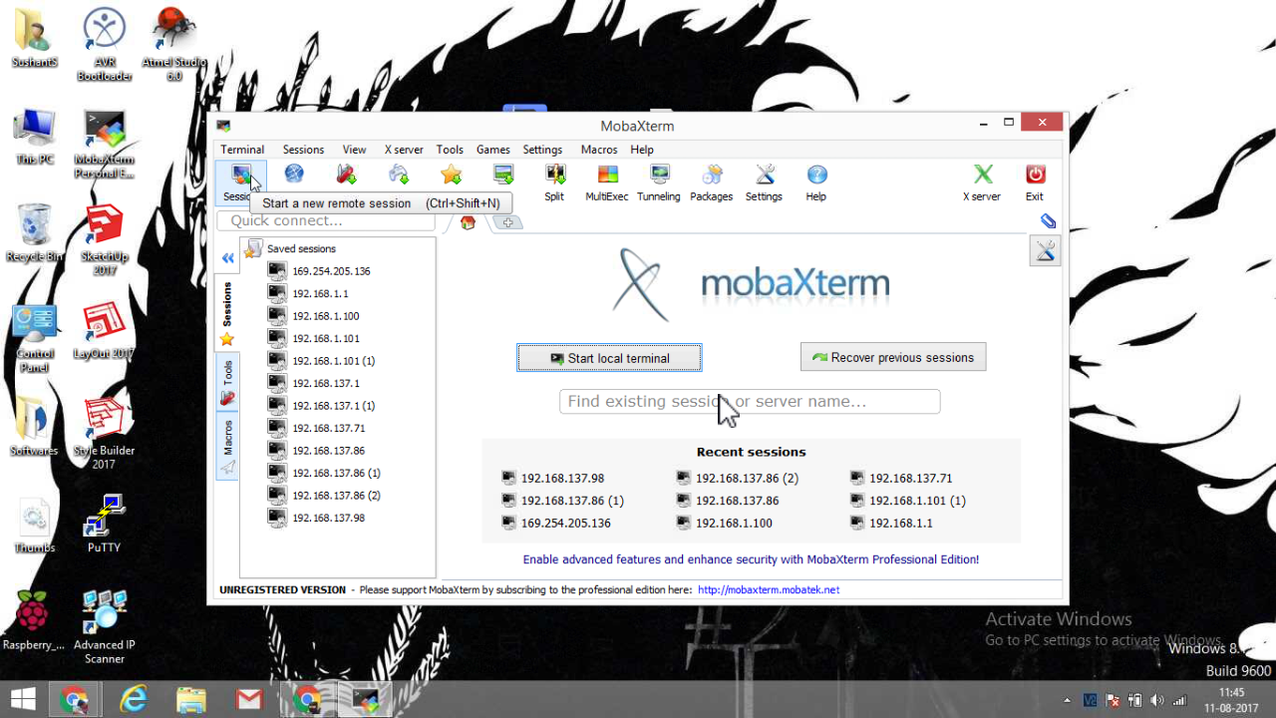Open recent session 192.168.137.86 (1)
The height and width of the screenshot is (718, 1276).
point(563,501)
